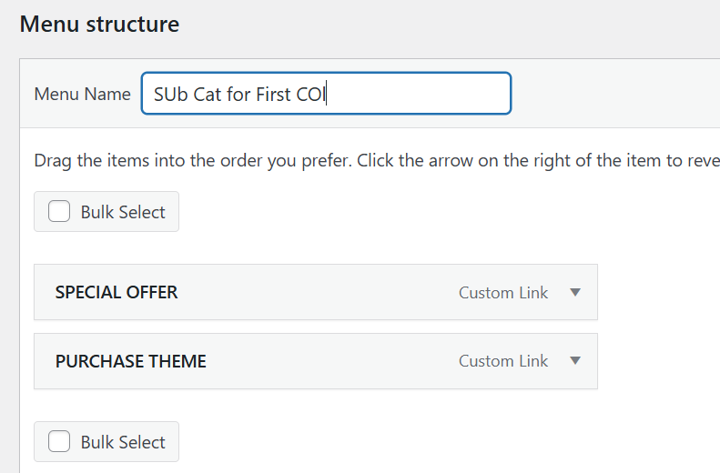720x473 pixels.
Task: Click the Menu structure heading
Action: (x=99, y=24)
